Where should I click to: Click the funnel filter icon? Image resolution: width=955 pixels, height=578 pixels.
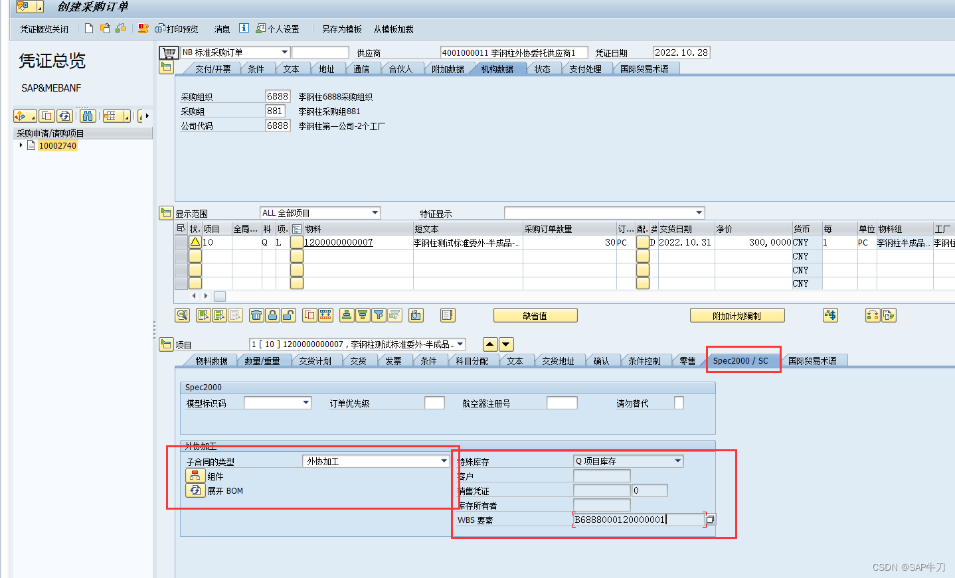coord(379,315)
